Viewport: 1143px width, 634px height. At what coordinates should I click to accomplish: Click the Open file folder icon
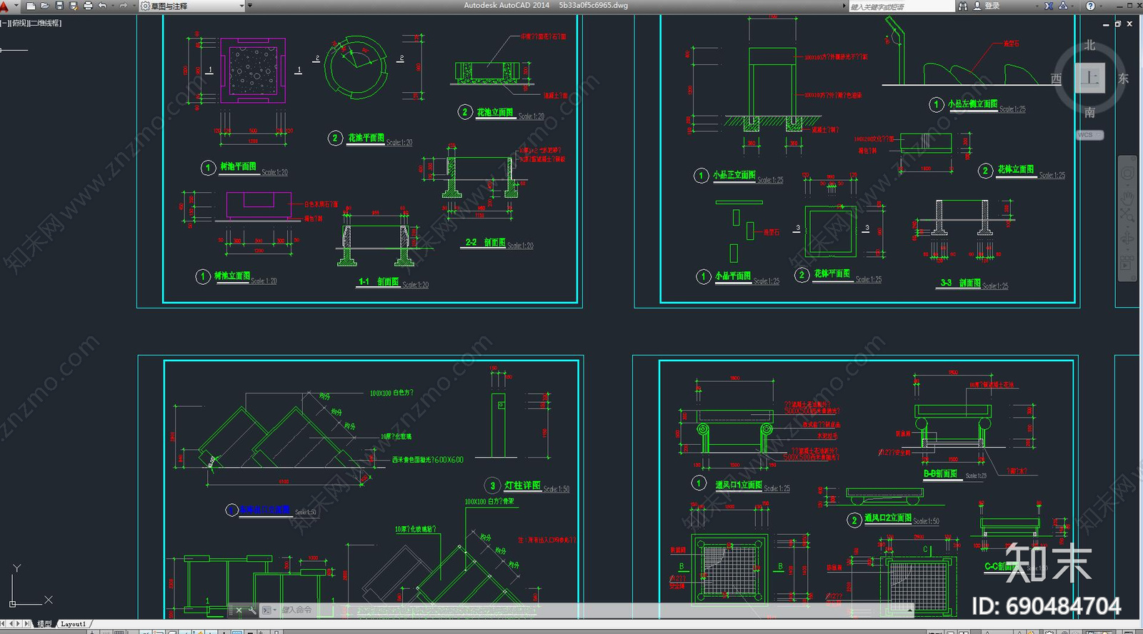[x=45, y=6]
